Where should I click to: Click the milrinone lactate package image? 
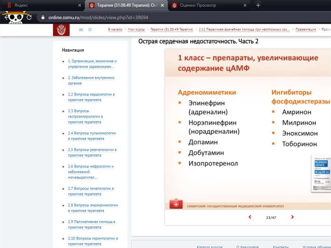click(321, 174)
